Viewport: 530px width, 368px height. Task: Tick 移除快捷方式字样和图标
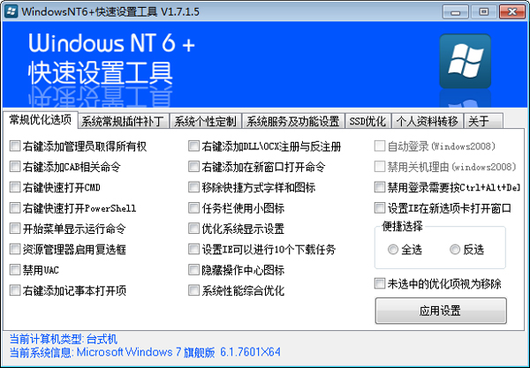tap(193, 187)
